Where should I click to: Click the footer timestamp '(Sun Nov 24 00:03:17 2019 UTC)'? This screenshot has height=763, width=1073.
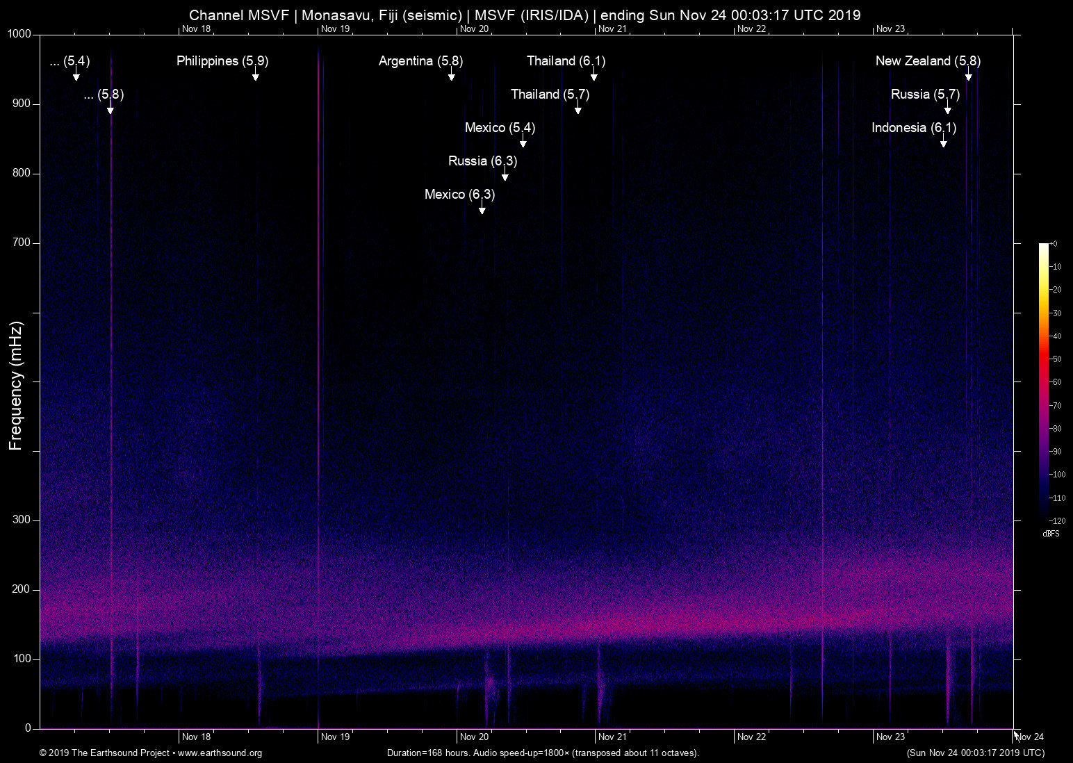pyautogui.click(x=976, y=753)
